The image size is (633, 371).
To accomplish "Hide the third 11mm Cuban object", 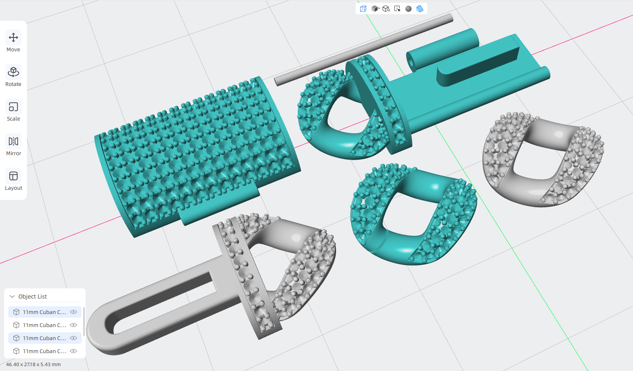I will (x=73, y=338).
